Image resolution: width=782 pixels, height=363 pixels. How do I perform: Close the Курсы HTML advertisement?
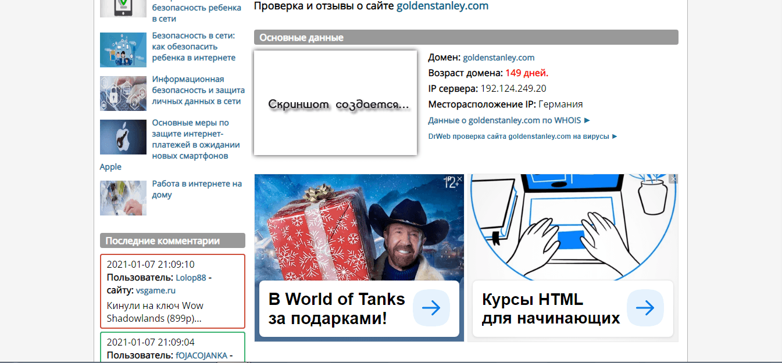673,179
